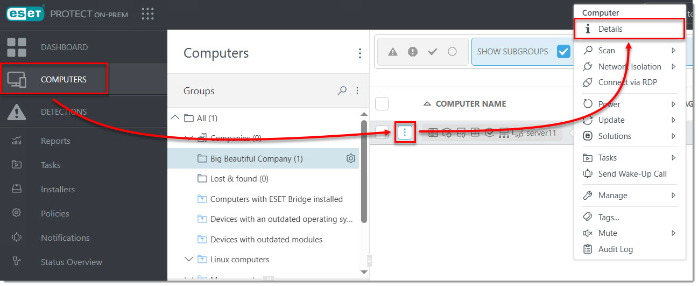Viewport: 698px width, 286px height.
Task: Filter by OK checkmark status
Action: coord(432,52)
